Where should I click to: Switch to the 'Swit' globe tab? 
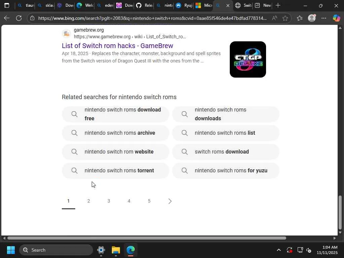244,5
